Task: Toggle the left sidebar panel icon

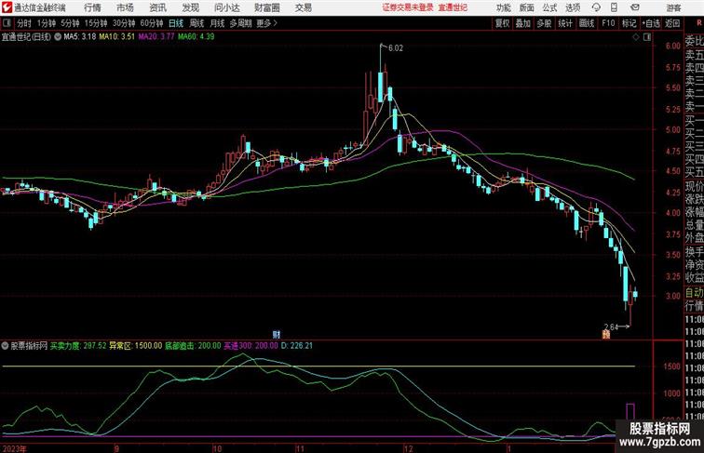Action: point(7,23)
